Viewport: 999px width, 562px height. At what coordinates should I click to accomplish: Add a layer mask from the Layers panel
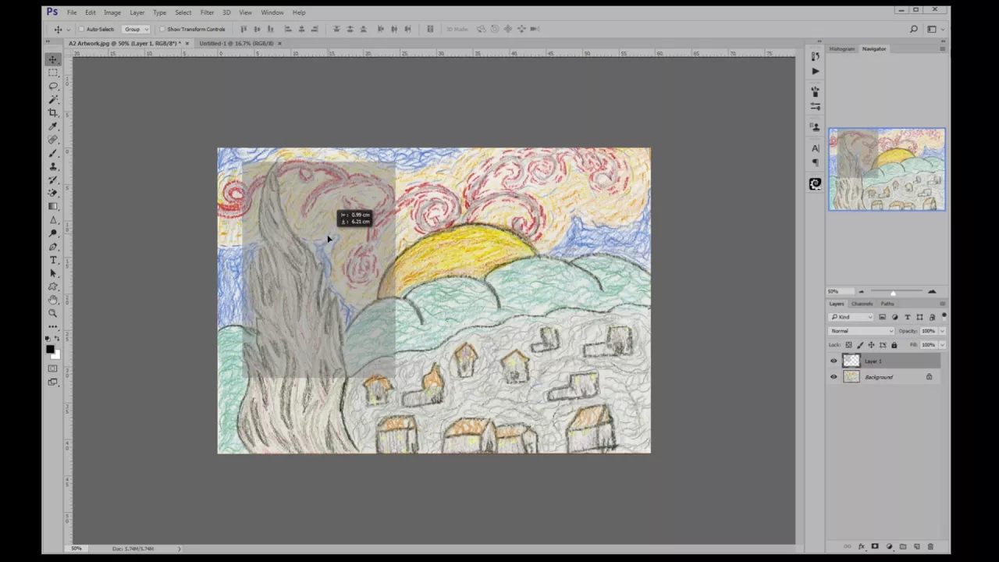coord(875,546)
